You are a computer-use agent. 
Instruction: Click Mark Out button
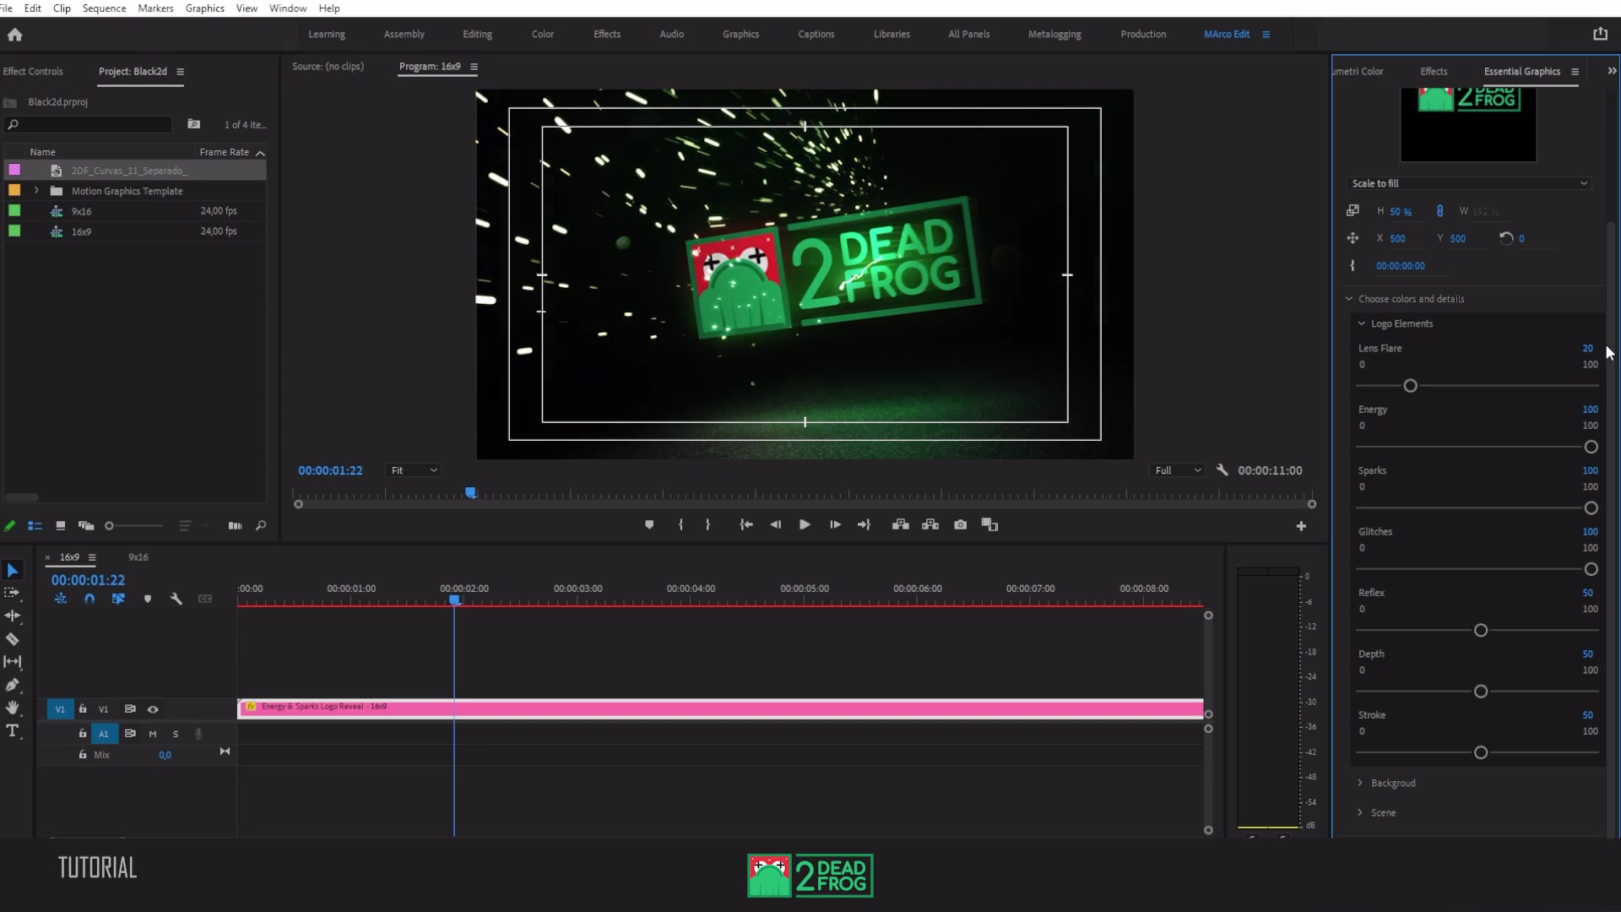[x=707, y=525]
